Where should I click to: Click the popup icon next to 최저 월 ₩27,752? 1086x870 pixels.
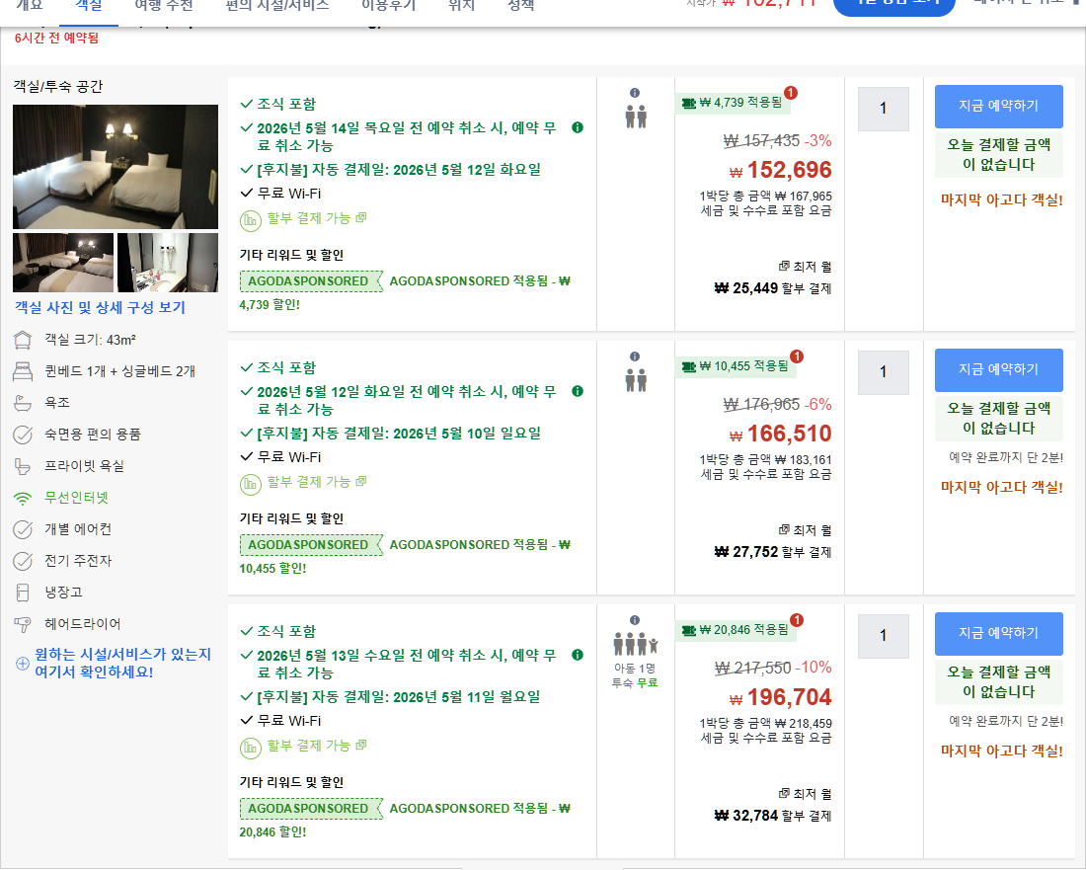(784, 530)
